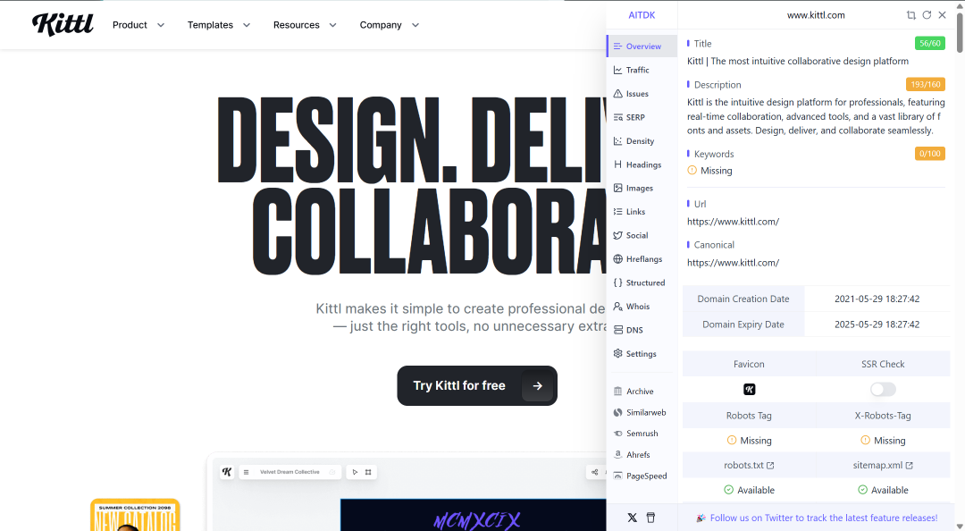The width and height of the screenshot is (965, 531).
Task: Click the Follow us on Twitter link
Action: click(824, 518)
